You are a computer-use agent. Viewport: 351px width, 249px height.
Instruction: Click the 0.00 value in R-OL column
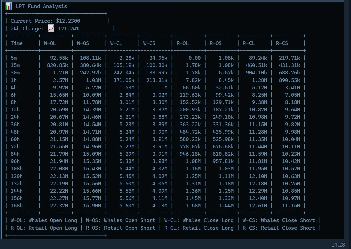[195, 58]
